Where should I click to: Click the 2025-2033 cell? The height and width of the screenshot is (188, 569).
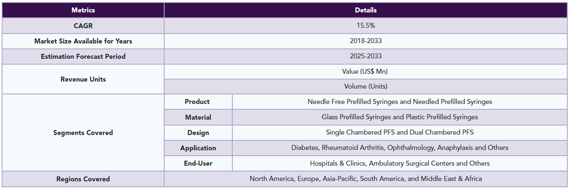click(x=366, y=56)
